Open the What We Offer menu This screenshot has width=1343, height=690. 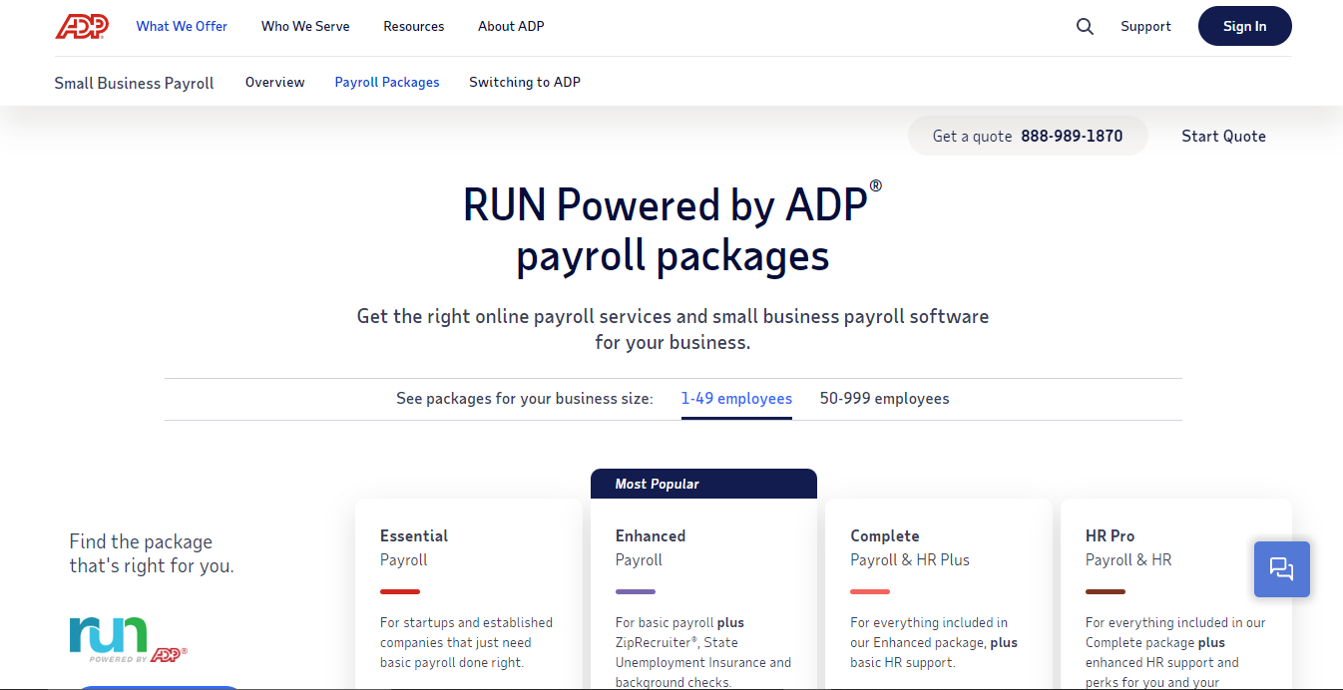pyautogui.click(x=182, y=27)
